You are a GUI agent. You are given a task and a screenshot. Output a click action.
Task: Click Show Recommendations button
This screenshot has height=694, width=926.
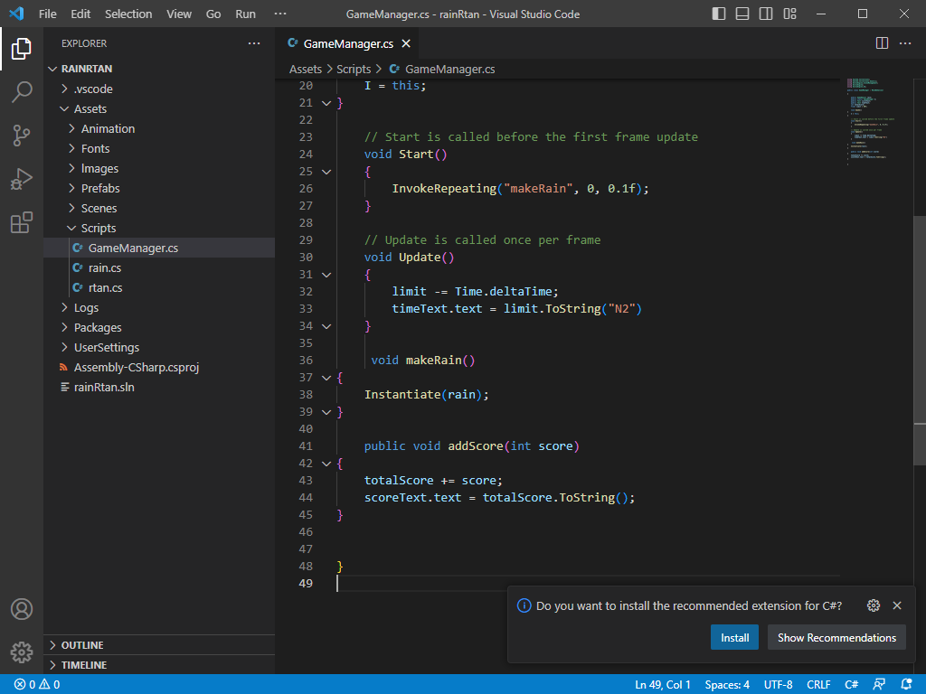[x=836, y=637]
